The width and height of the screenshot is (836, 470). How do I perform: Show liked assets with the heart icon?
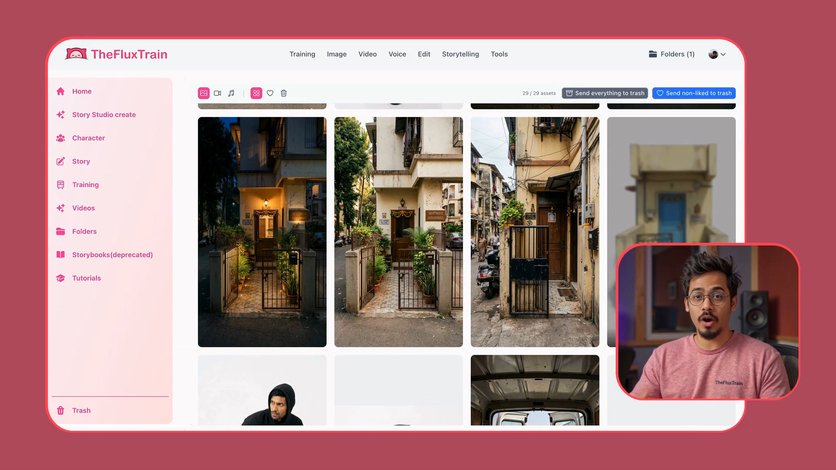pos(270,93)
